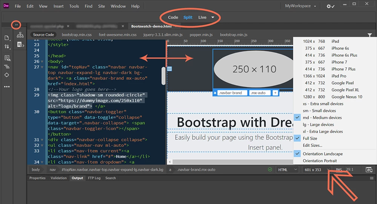Open font-awesome.min.css related file
Viewport: 377px width, 204px height.
[x=118, y=35]
